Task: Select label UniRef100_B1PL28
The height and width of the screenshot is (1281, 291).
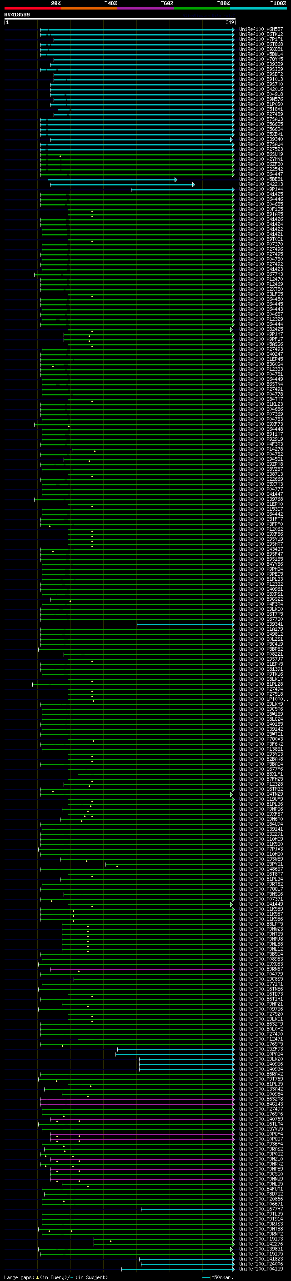Action: [x=261, y=684]
